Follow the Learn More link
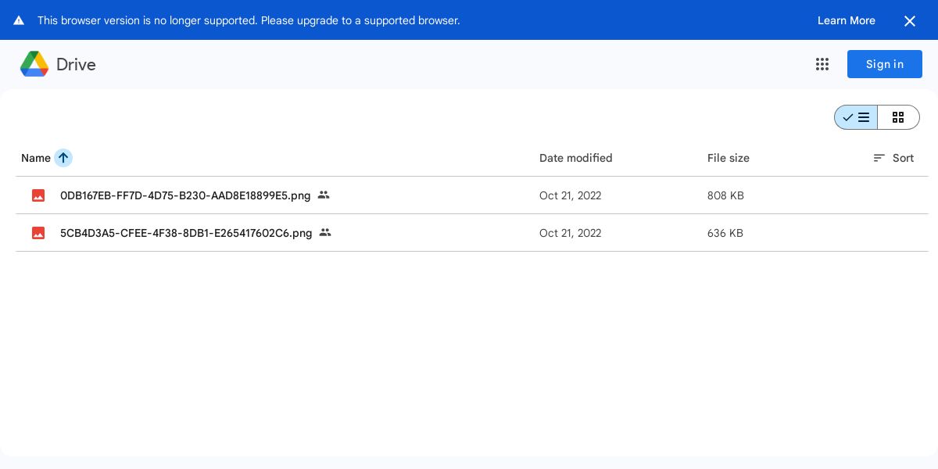 [x=847, y=20]
